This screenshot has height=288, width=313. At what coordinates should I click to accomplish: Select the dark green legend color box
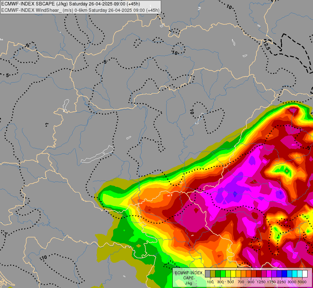pyautogui.click(x=218, y=274)
